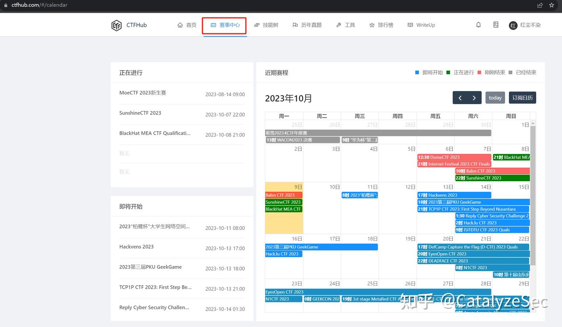562x327 pixels.
Task: Open the sidebar panel icon beside the bell
Action: (x=496, y=25)
